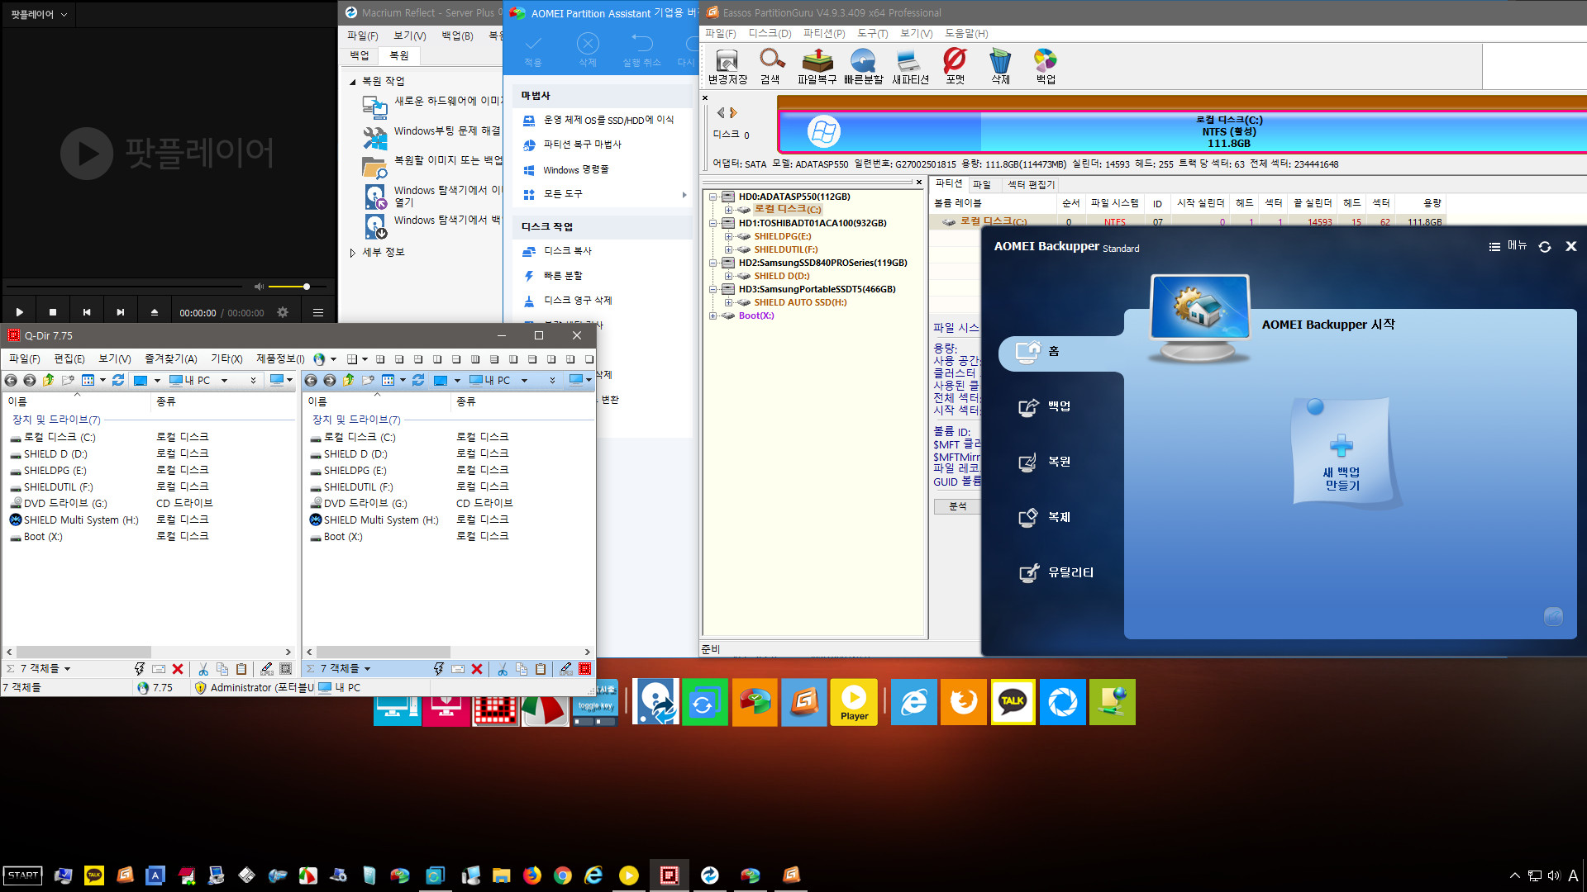Launch yellow Player tile on desktop dock
This screenshot has height=892, width=1587.
[854, 702]
